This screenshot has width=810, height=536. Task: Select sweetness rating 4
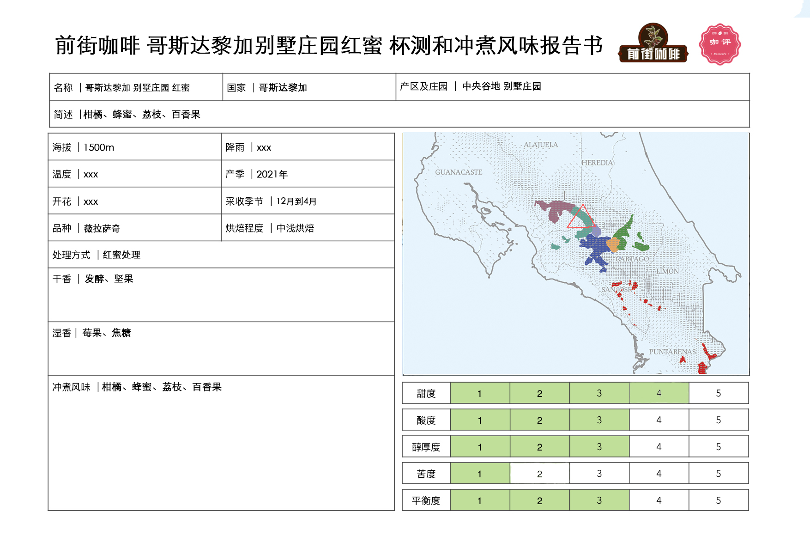point(659,393)
